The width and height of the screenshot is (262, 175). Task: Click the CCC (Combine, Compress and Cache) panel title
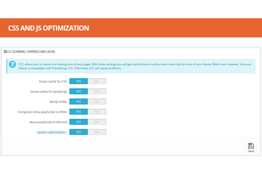(28, 51)
